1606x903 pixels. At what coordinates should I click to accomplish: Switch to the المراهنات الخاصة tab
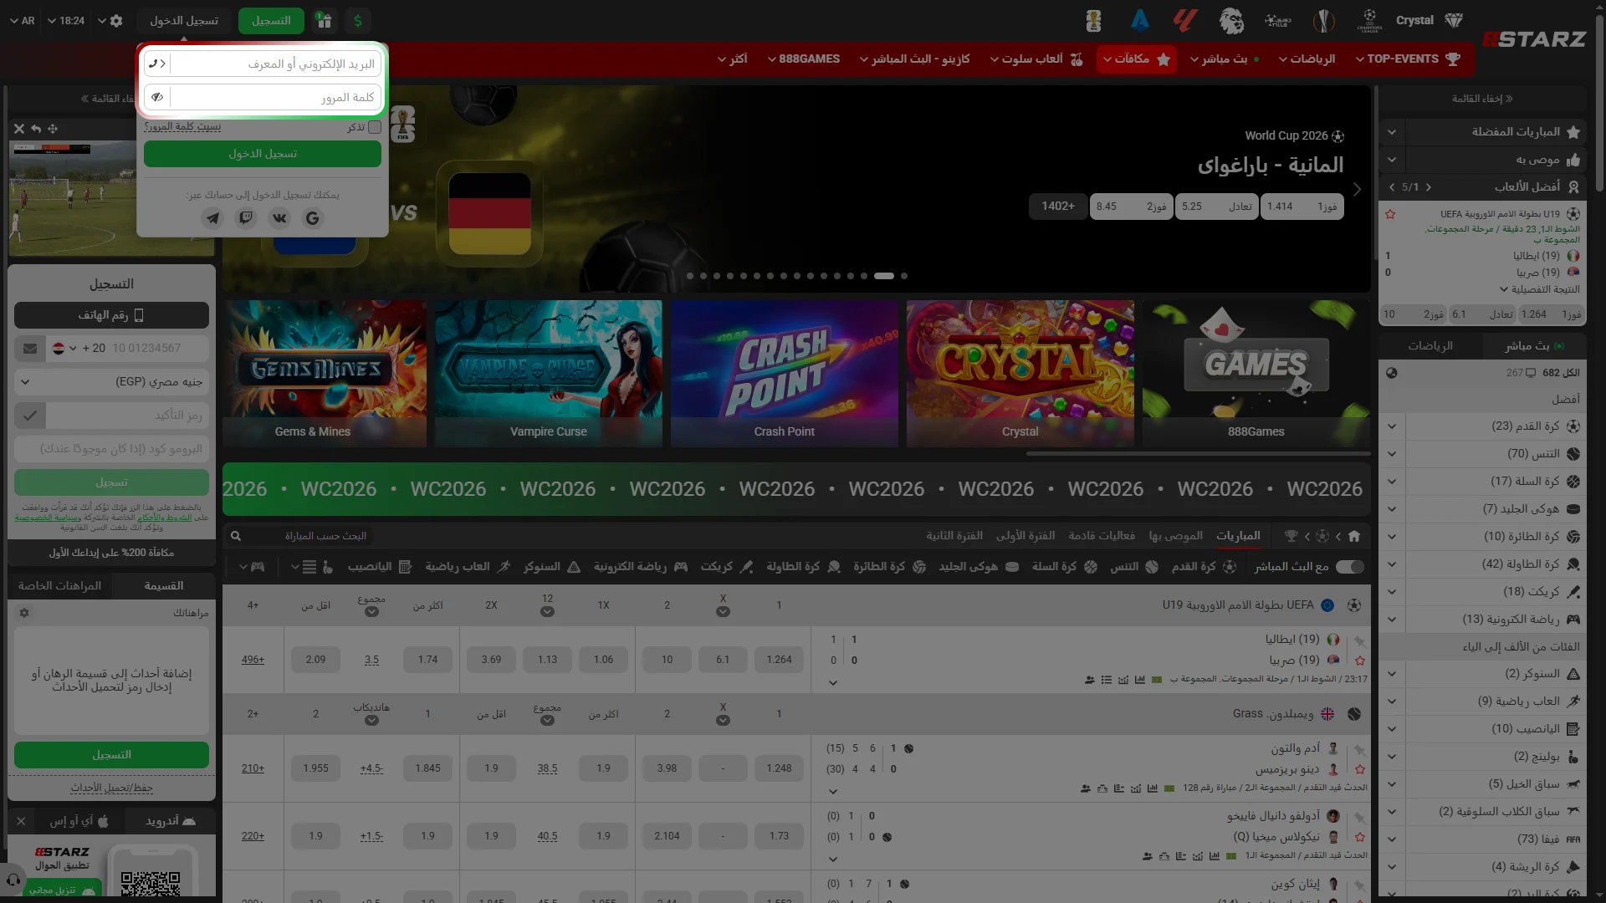tap(59, 586)
